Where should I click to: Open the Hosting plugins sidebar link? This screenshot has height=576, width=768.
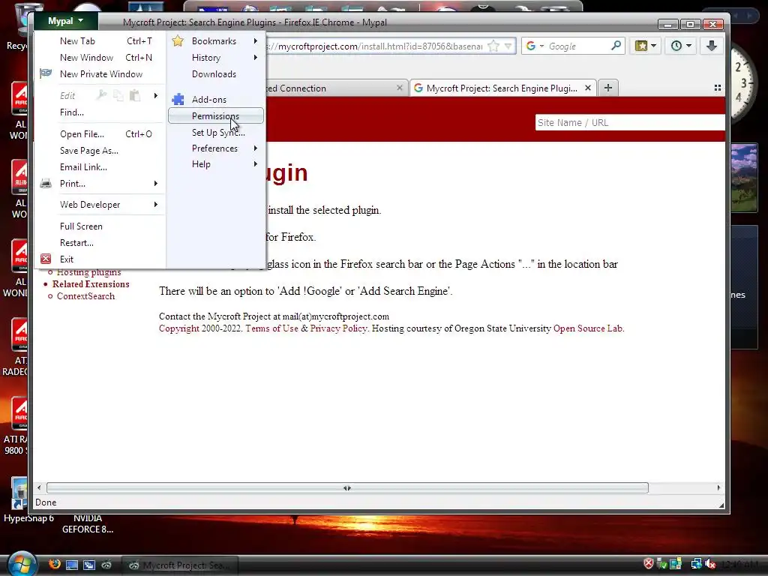tap(88, 272)
